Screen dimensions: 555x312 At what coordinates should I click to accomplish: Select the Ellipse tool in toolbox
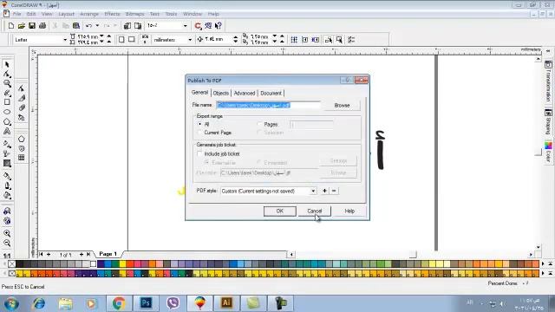click(x=7, y=112)
